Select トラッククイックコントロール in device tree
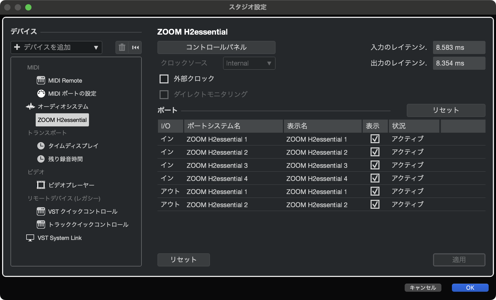496x300 pixels. (88, 225)
